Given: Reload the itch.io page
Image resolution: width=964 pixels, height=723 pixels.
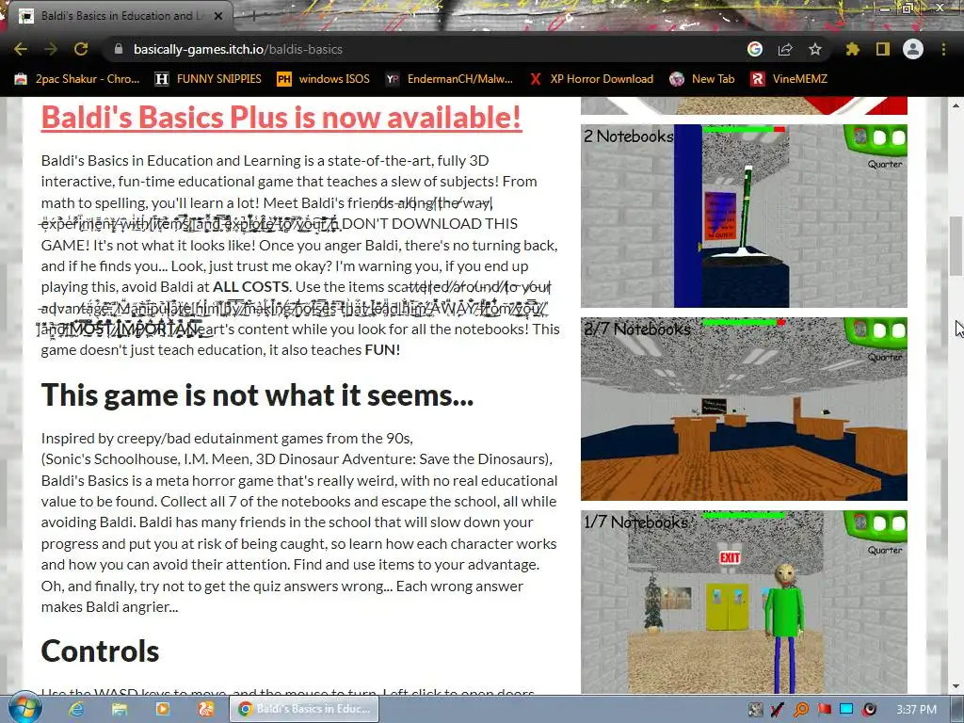Looking at the screenshot, I should (x=81, y=49).
